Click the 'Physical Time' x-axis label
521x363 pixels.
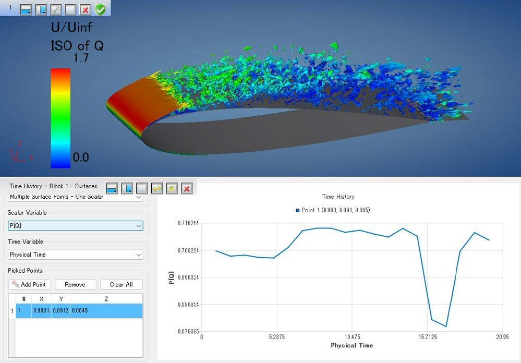pyautogui.click(x=352, y=346)
